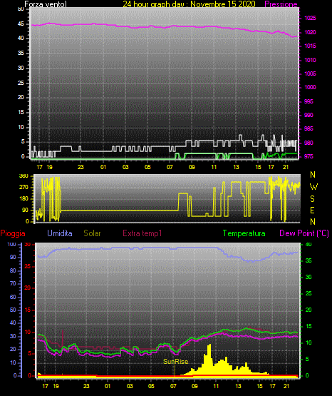Click the 09 hour tick on bottom chart
This screenshot has height=396, width=332.
pyautogui.click(x=194, y=386)
